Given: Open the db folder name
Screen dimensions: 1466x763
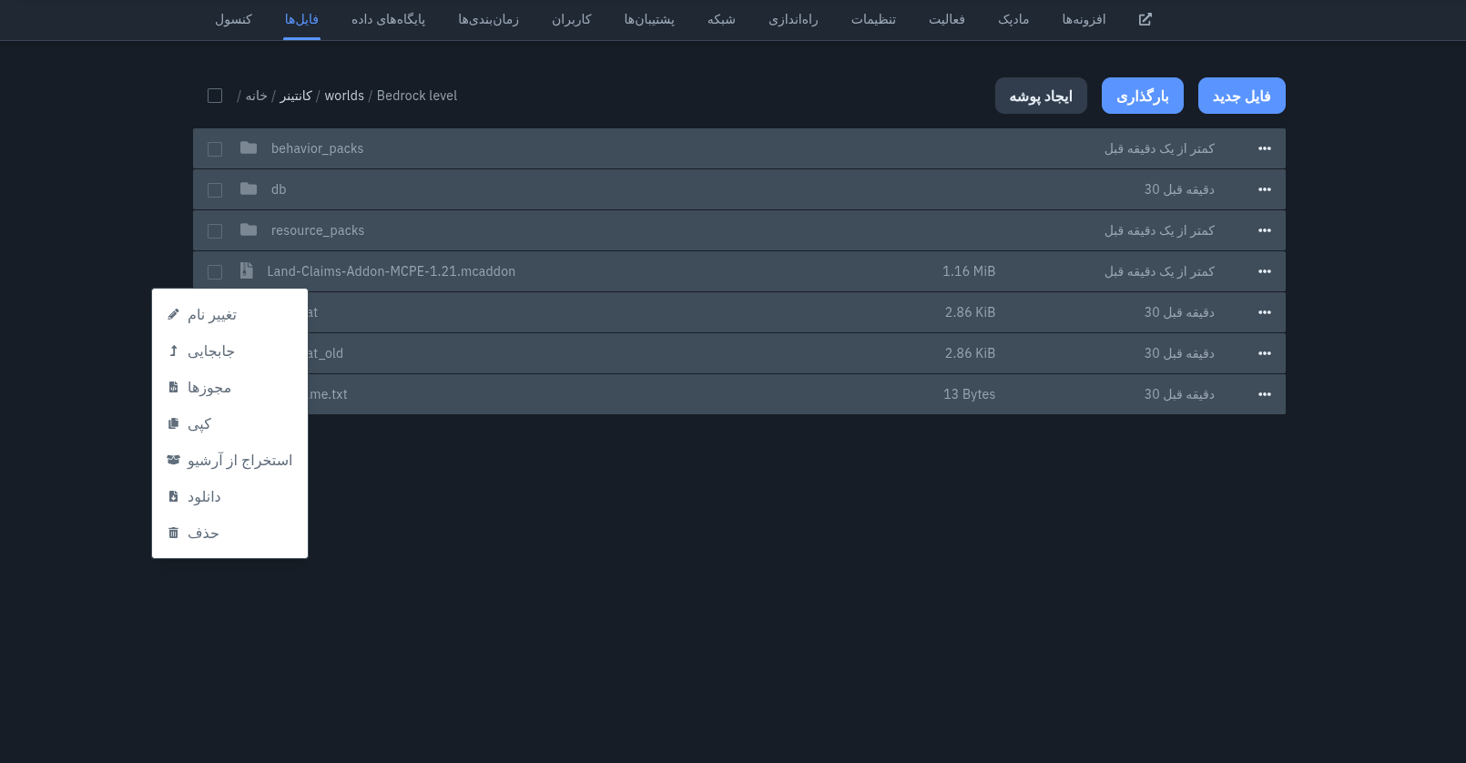Looking at the screenshot, I should click(x=279, y=189).
